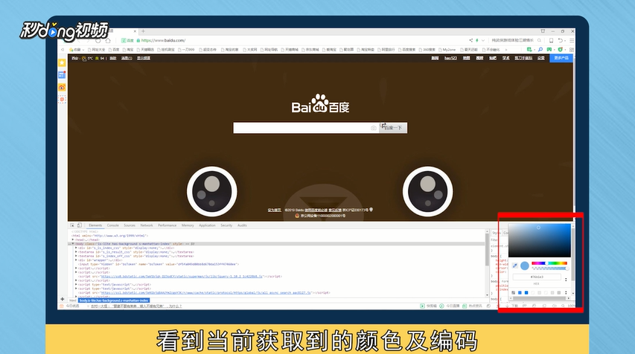Screen dimensions: 635x354
Task: Click the 百度一下 search button
Action: [x=393, y=128]
